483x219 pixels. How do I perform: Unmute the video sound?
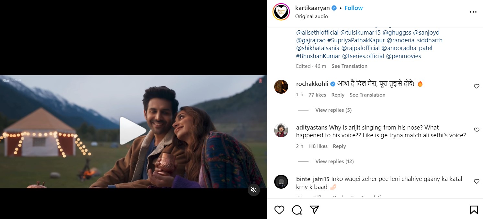[254, 190]
